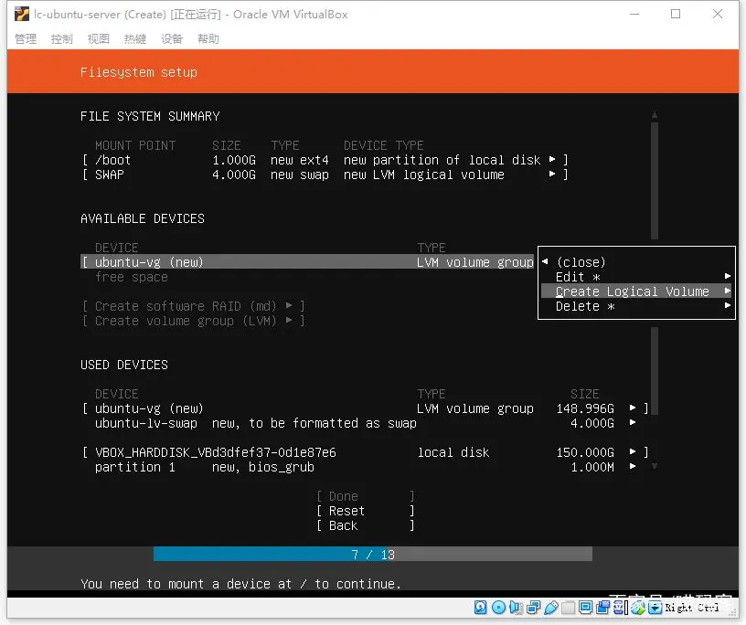The width and height of the screenshot is (746, 625).
Task: Click the upper scrollbar track
Action: point(655,181)
